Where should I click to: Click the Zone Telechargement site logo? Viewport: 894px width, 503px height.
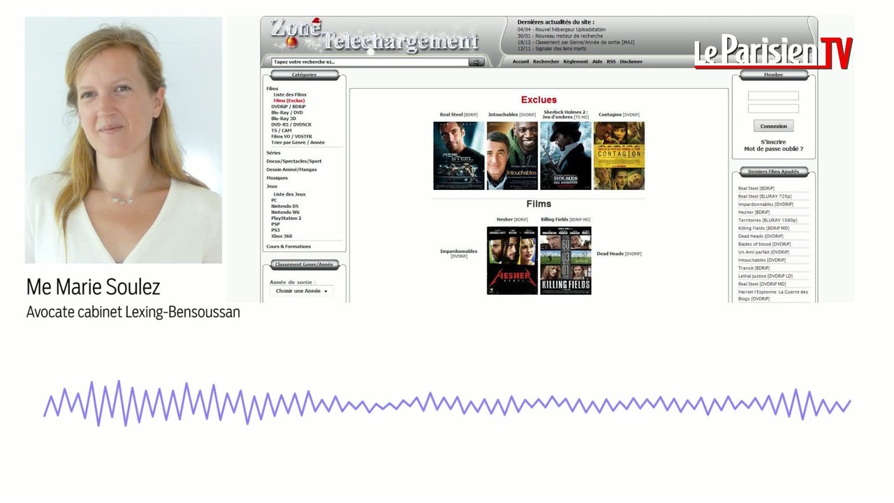(x=374, y=36)
